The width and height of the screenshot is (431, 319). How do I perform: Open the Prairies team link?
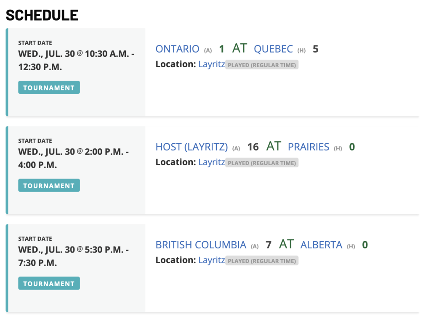[309, 147]
